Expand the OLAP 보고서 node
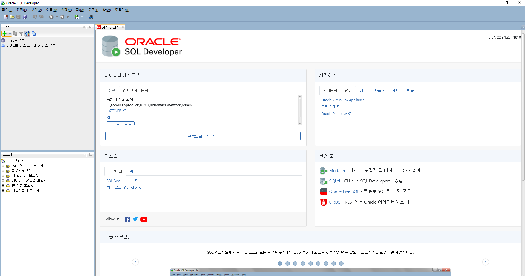Screen dimensions: 525x276 [3, 171]
